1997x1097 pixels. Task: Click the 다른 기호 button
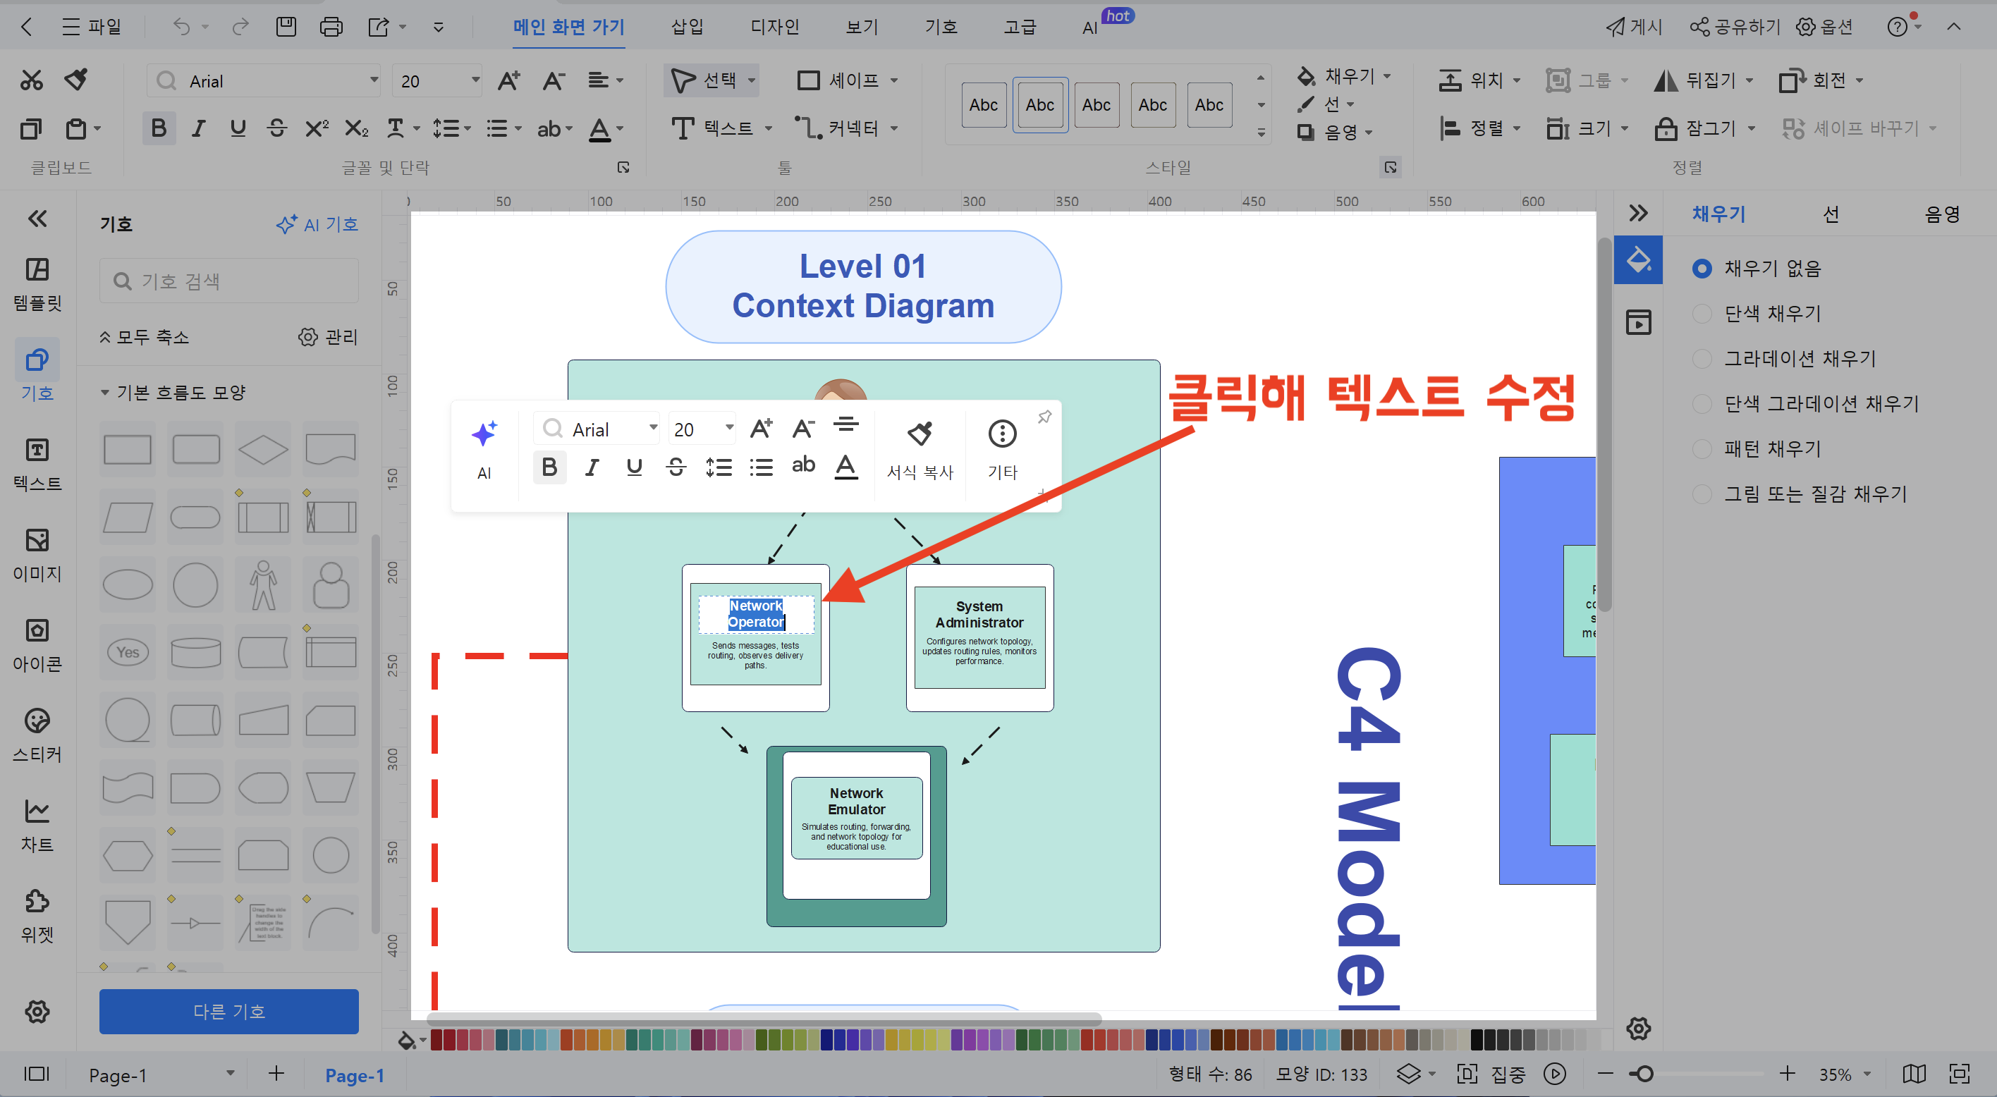228,1011
